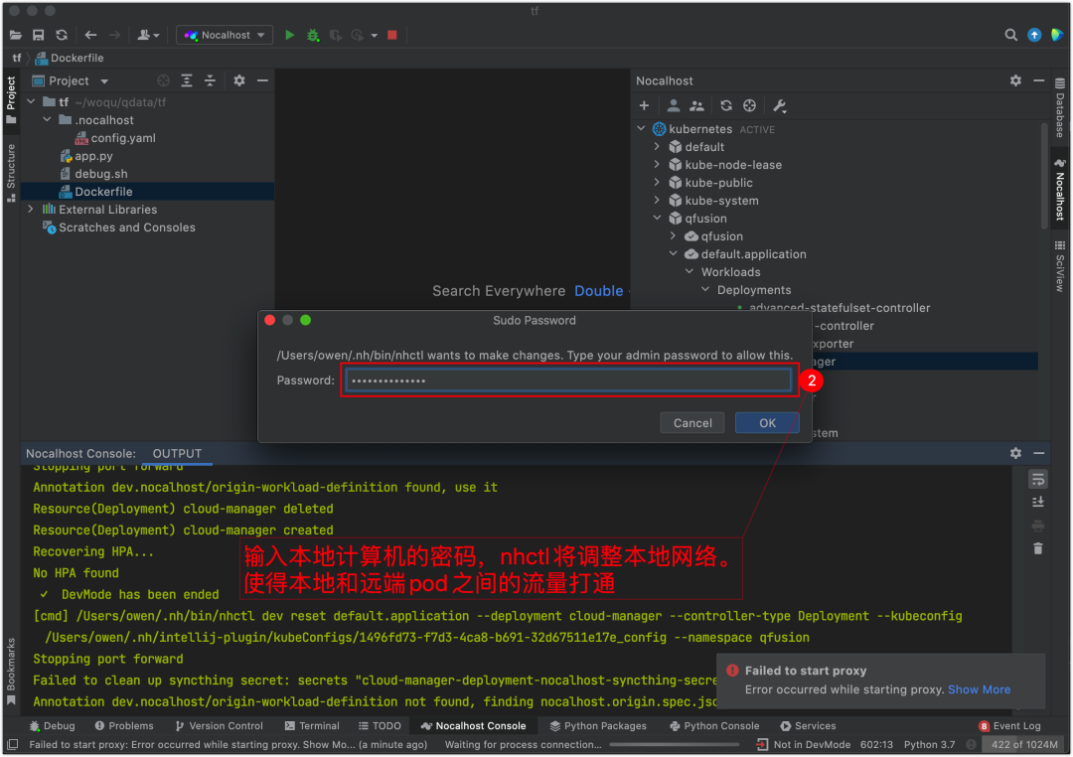Open the wrench settings icon in Nocalhost panel

[780, 105]
